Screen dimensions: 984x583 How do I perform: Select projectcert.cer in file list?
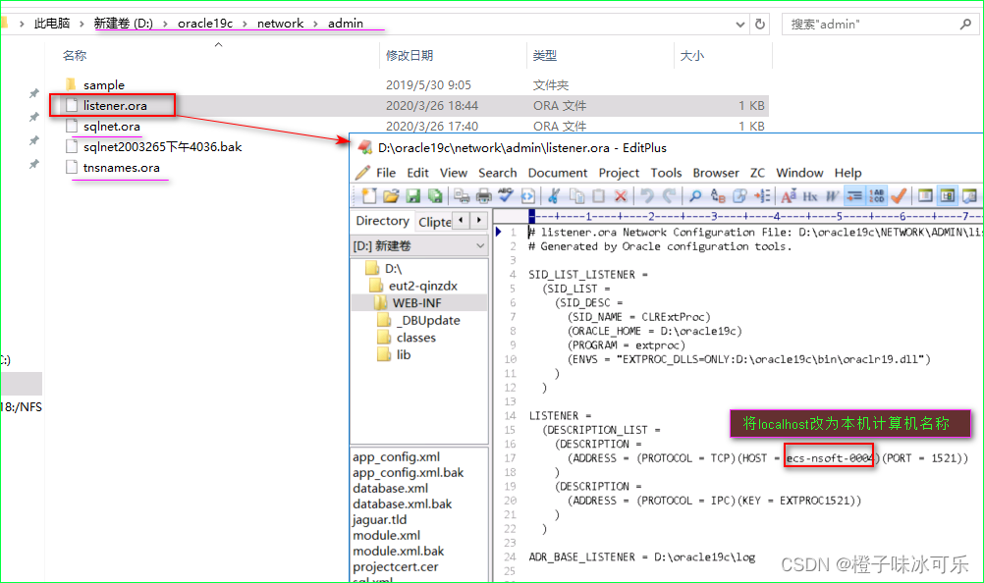pyautogui.click(x=396, y=566)
